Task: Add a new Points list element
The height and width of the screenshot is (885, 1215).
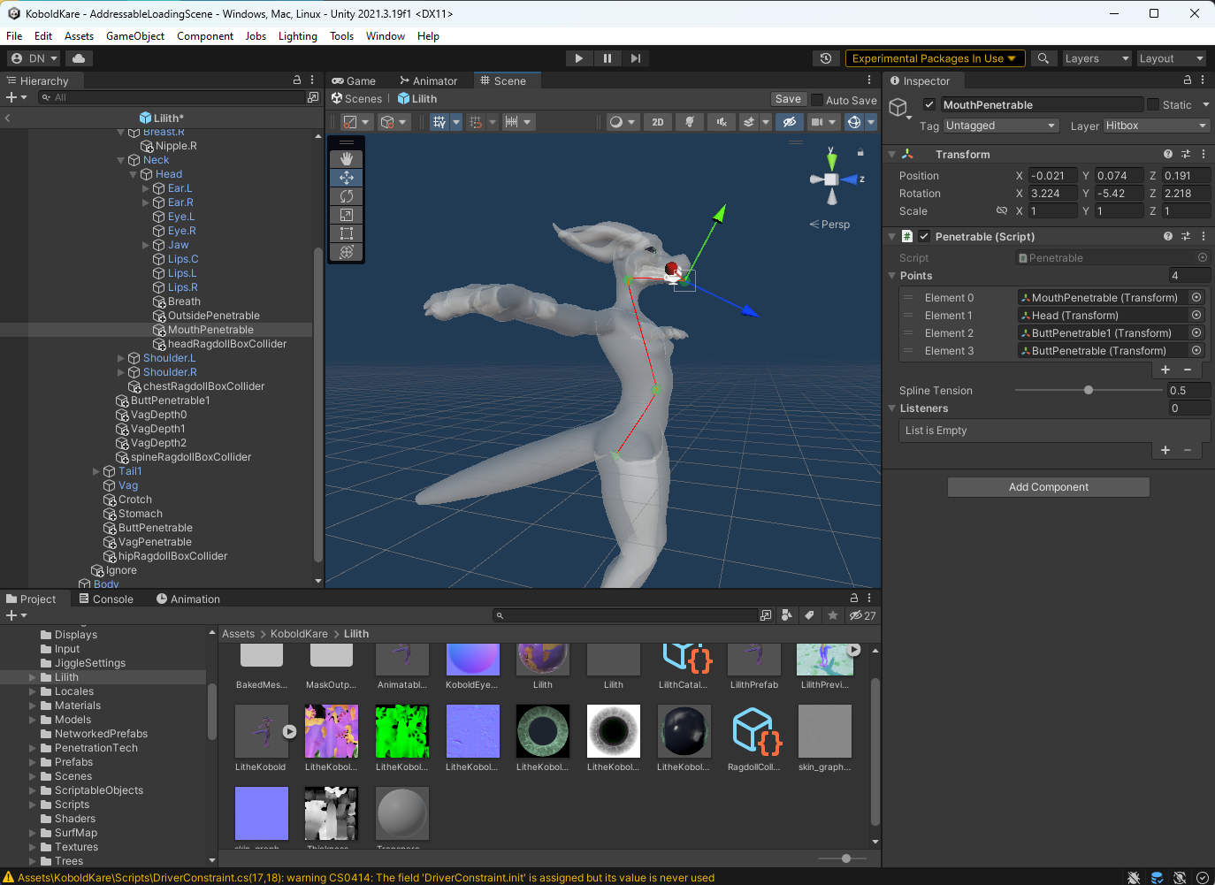Action: coord(1165,370)
